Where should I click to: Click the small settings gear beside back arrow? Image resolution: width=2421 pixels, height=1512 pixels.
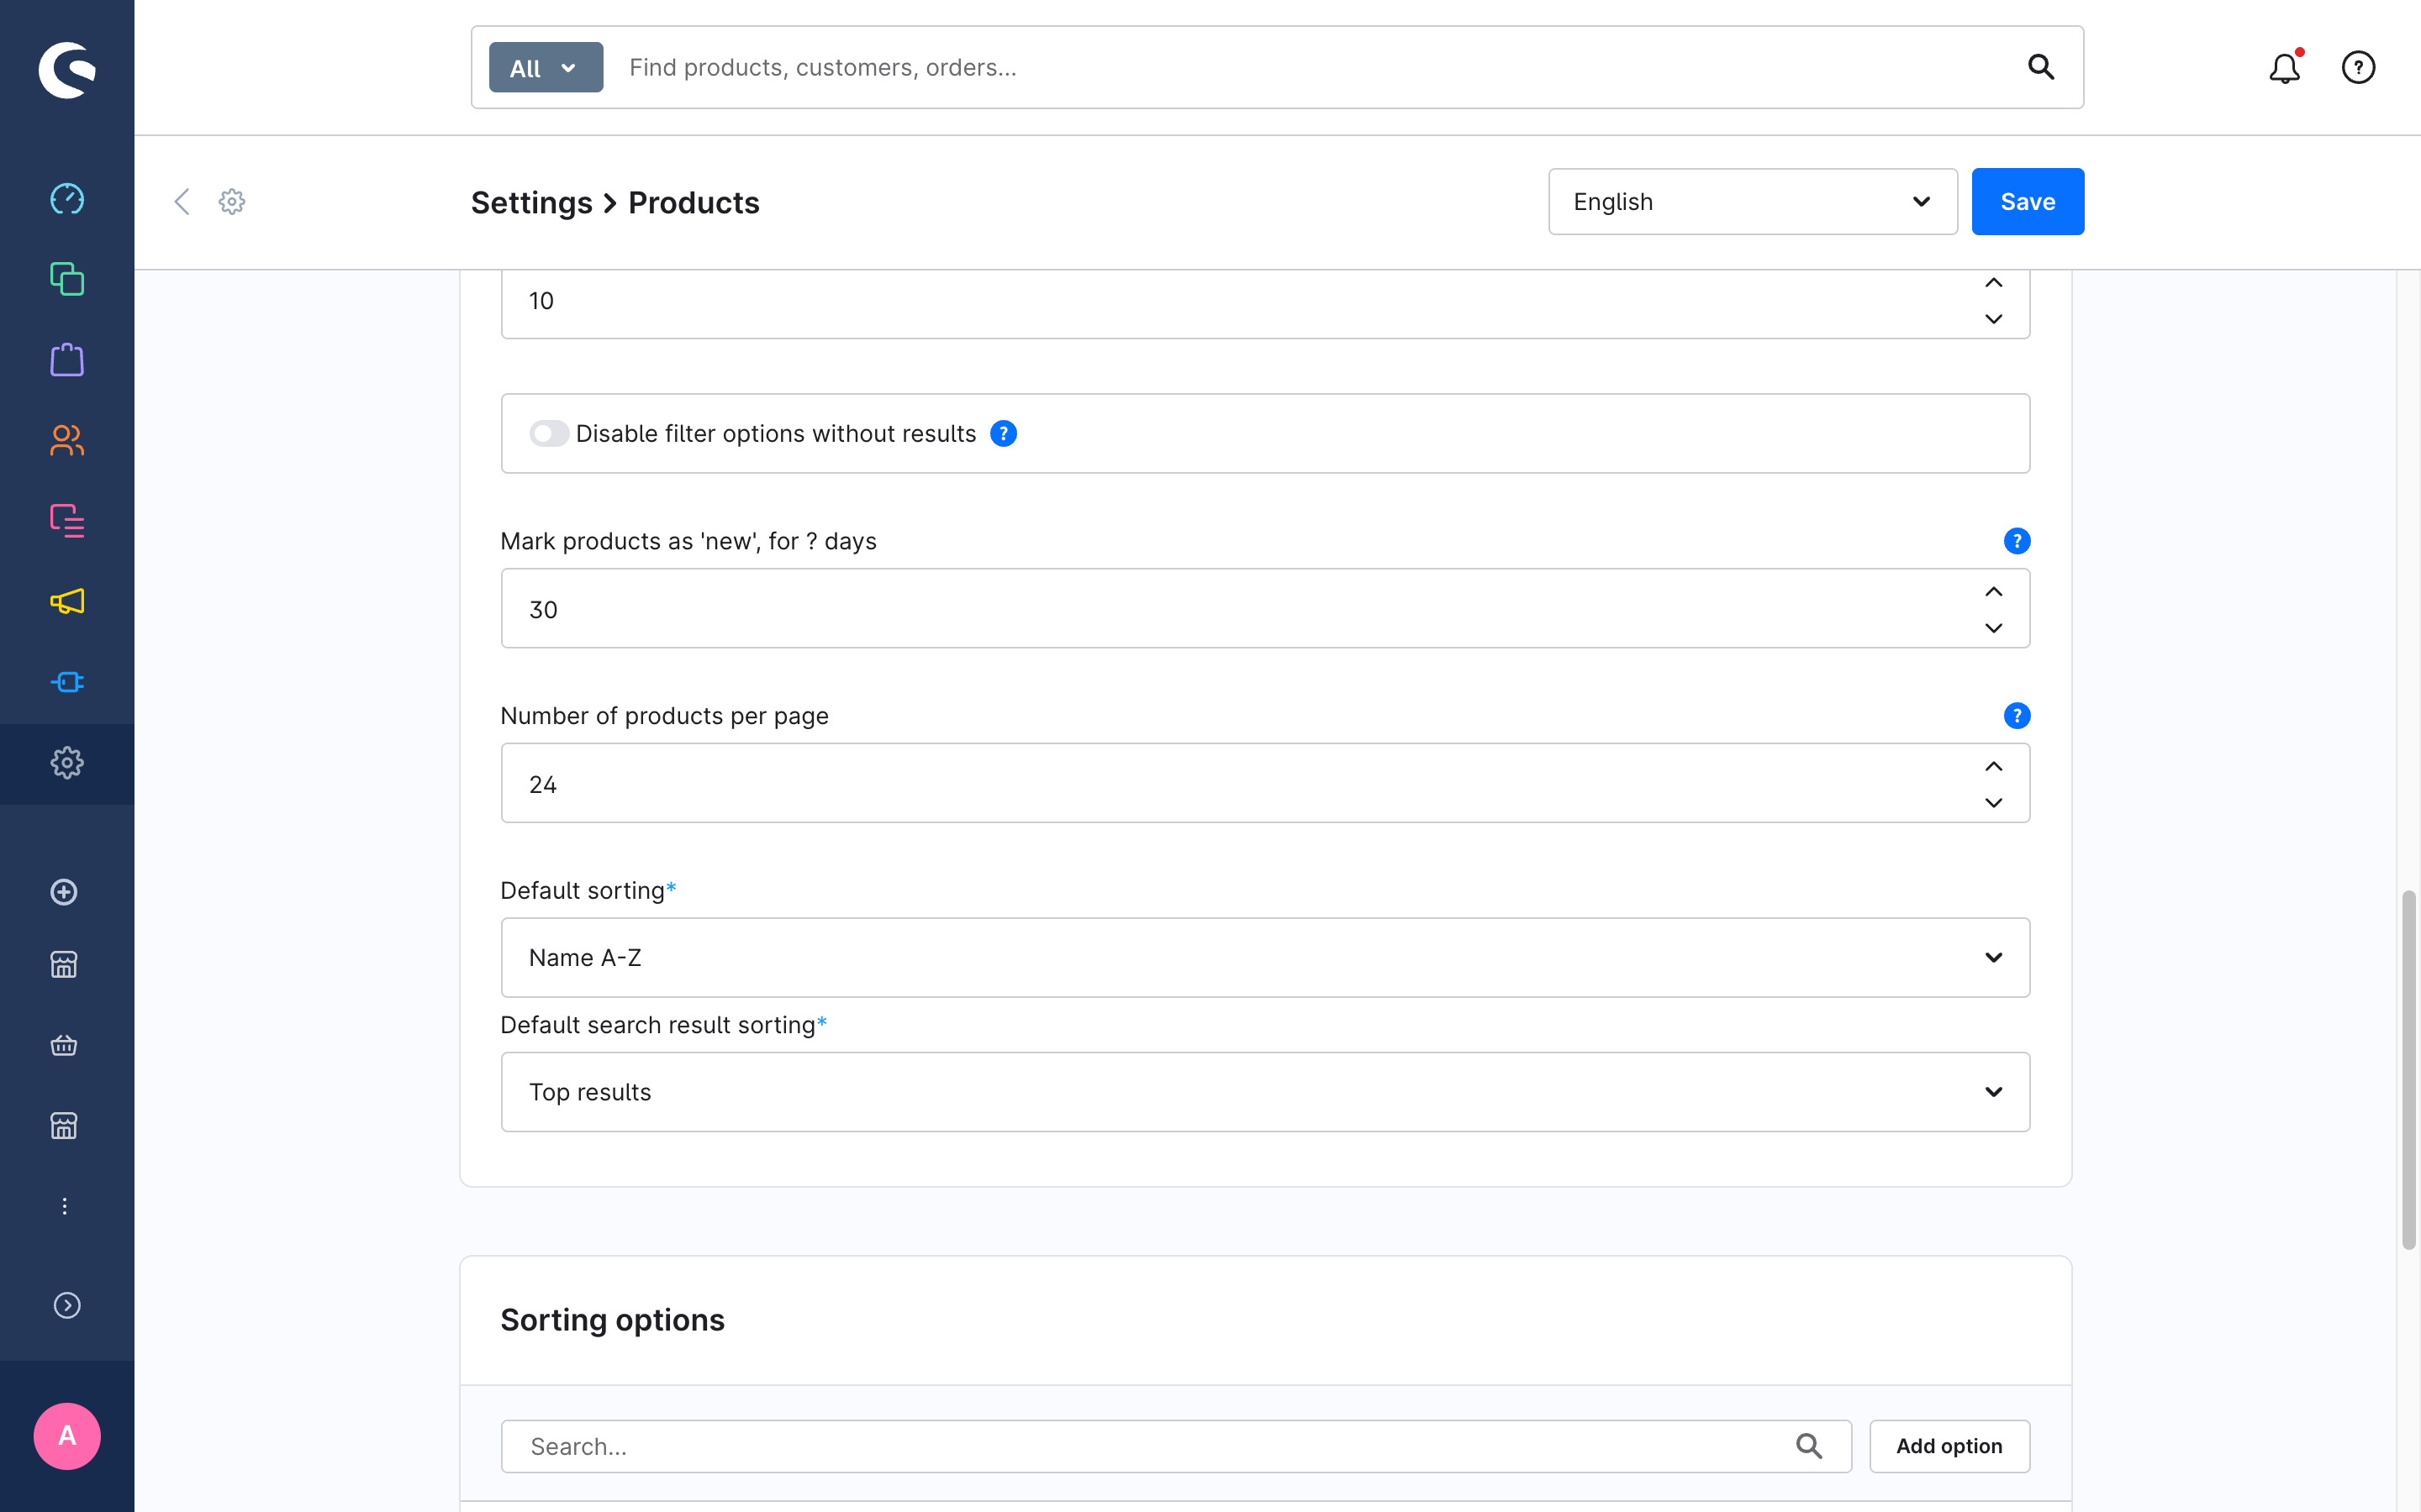(x=232, y=201)
